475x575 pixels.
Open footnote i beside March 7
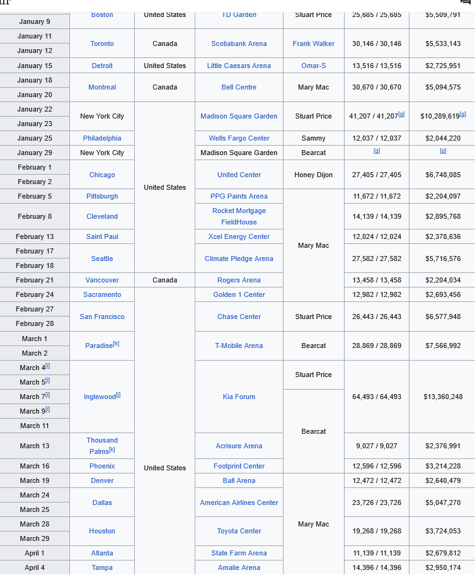pos(48,395)
